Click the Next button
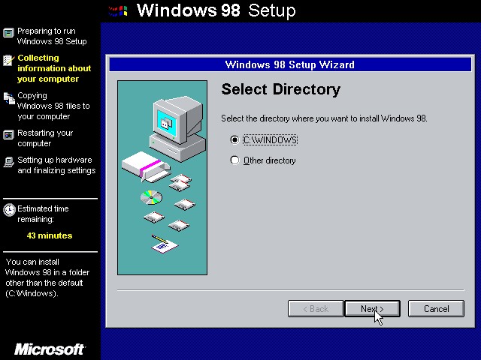Image resolution: width=481 pixels, height=360 pixels. 373,308
